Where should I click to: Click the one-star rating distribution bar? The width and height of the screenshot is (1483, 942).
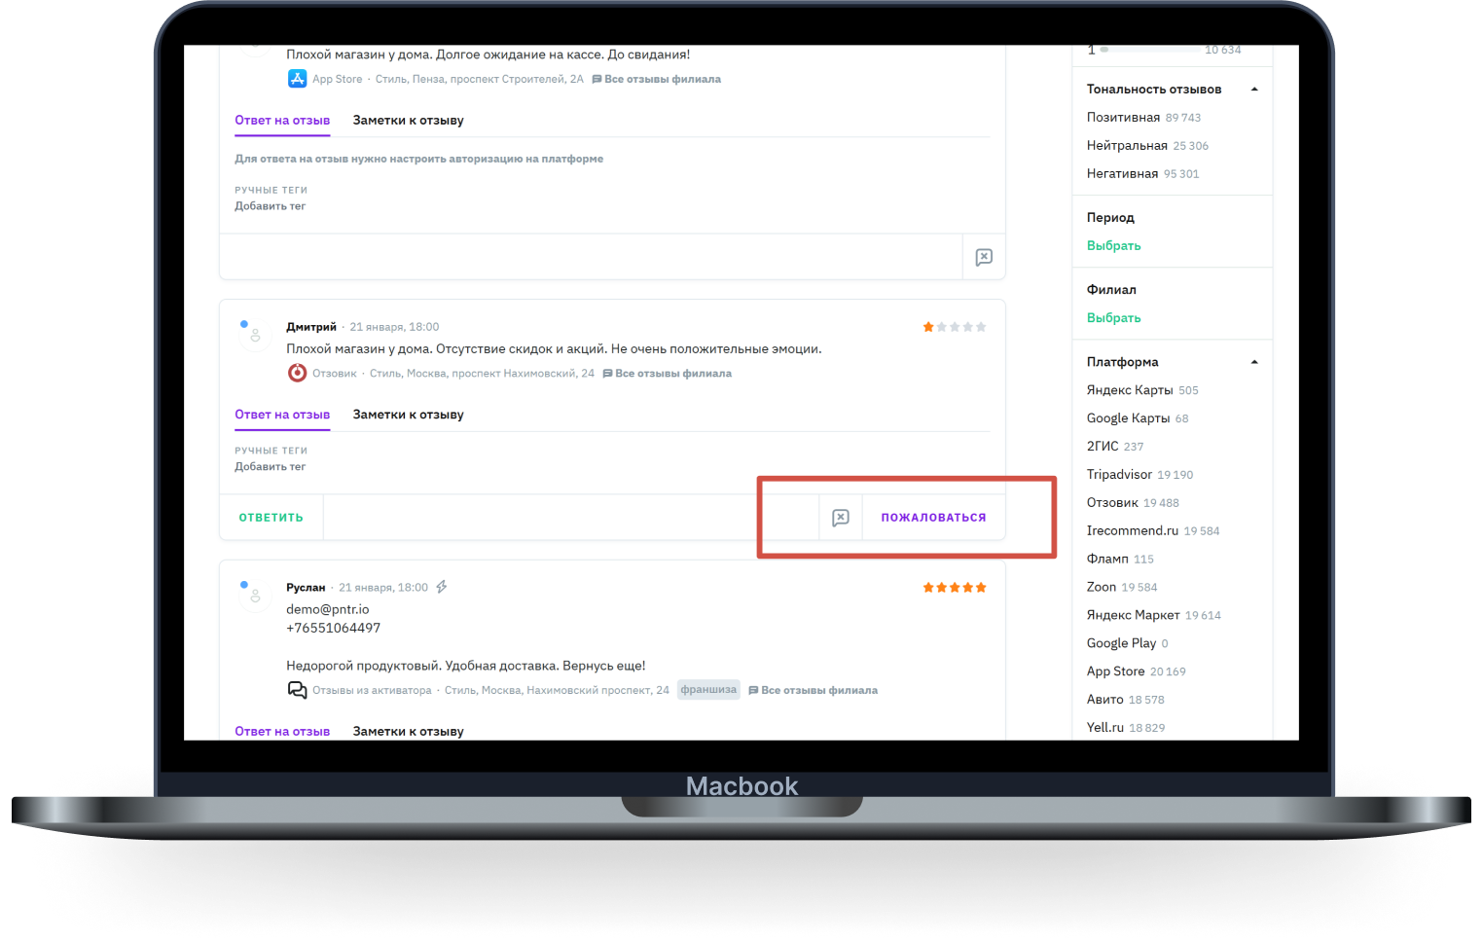[x=1153, y=50]
